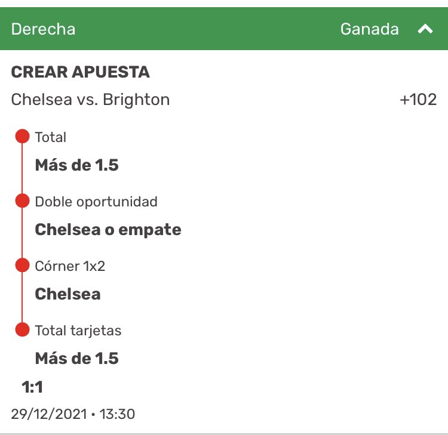Select the Derecha header title
Image resolution: width=448 pixels, height=435 pixels.
pos(43,29)
